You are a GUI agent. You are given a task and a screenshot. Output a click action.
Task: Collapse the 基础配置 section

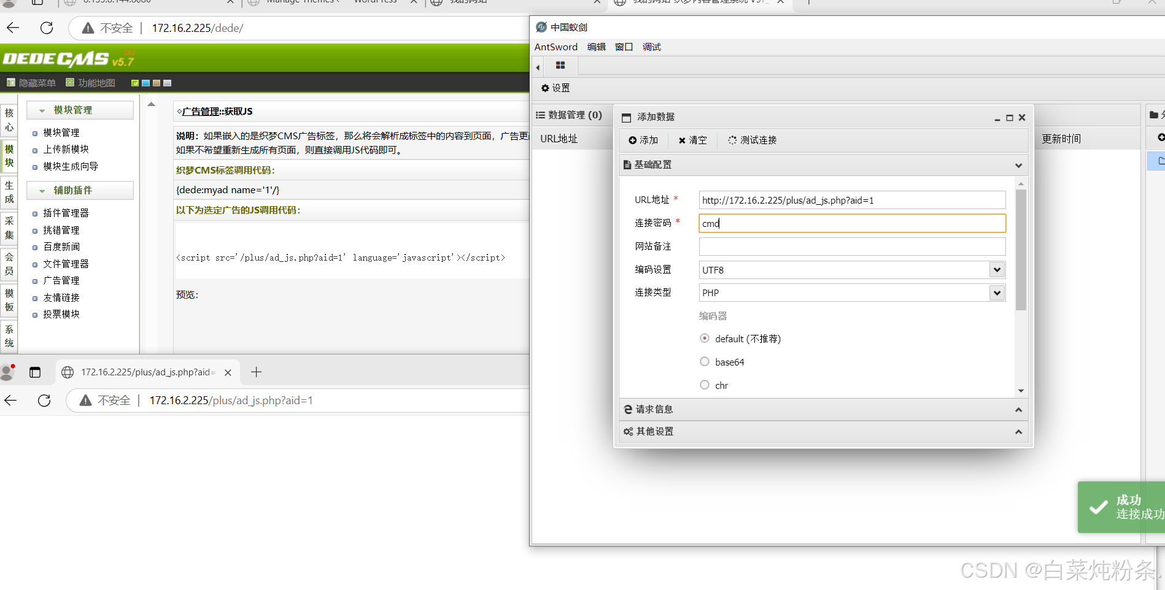point(822,164)
